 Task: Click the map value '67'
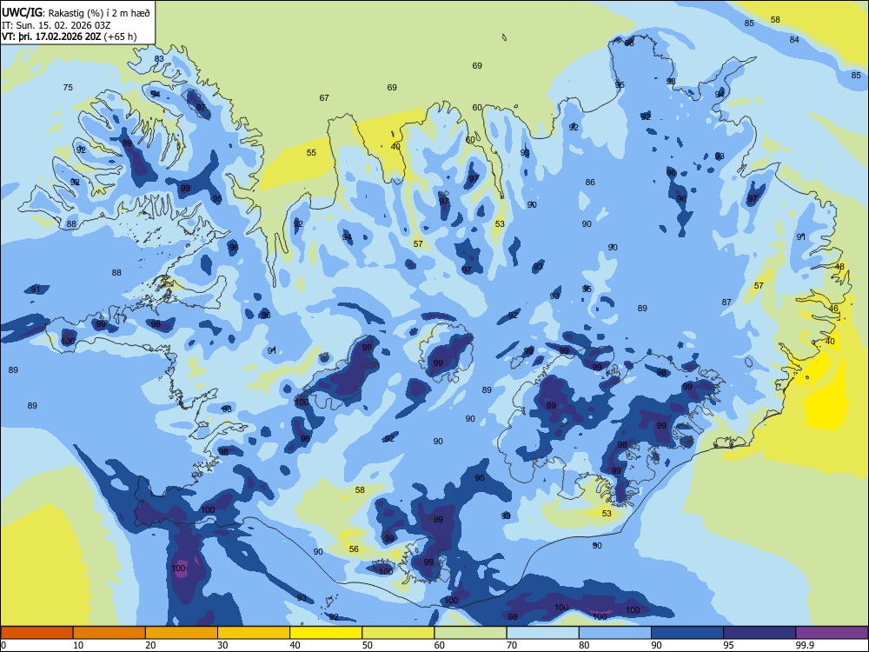pos(324,98)
